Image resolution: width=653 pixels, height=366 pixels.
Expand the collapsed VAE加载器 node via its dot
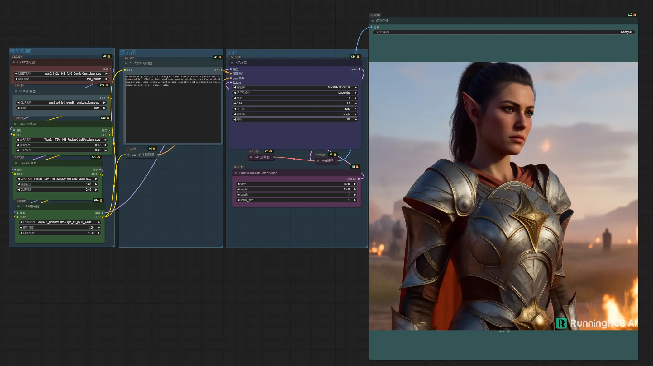251,157
